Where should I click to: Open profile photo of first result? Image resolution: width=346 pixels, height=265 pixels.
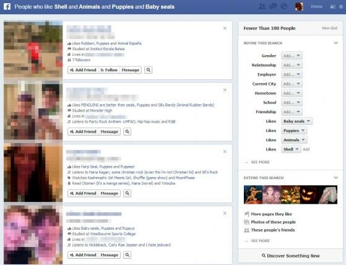point(33,49)
